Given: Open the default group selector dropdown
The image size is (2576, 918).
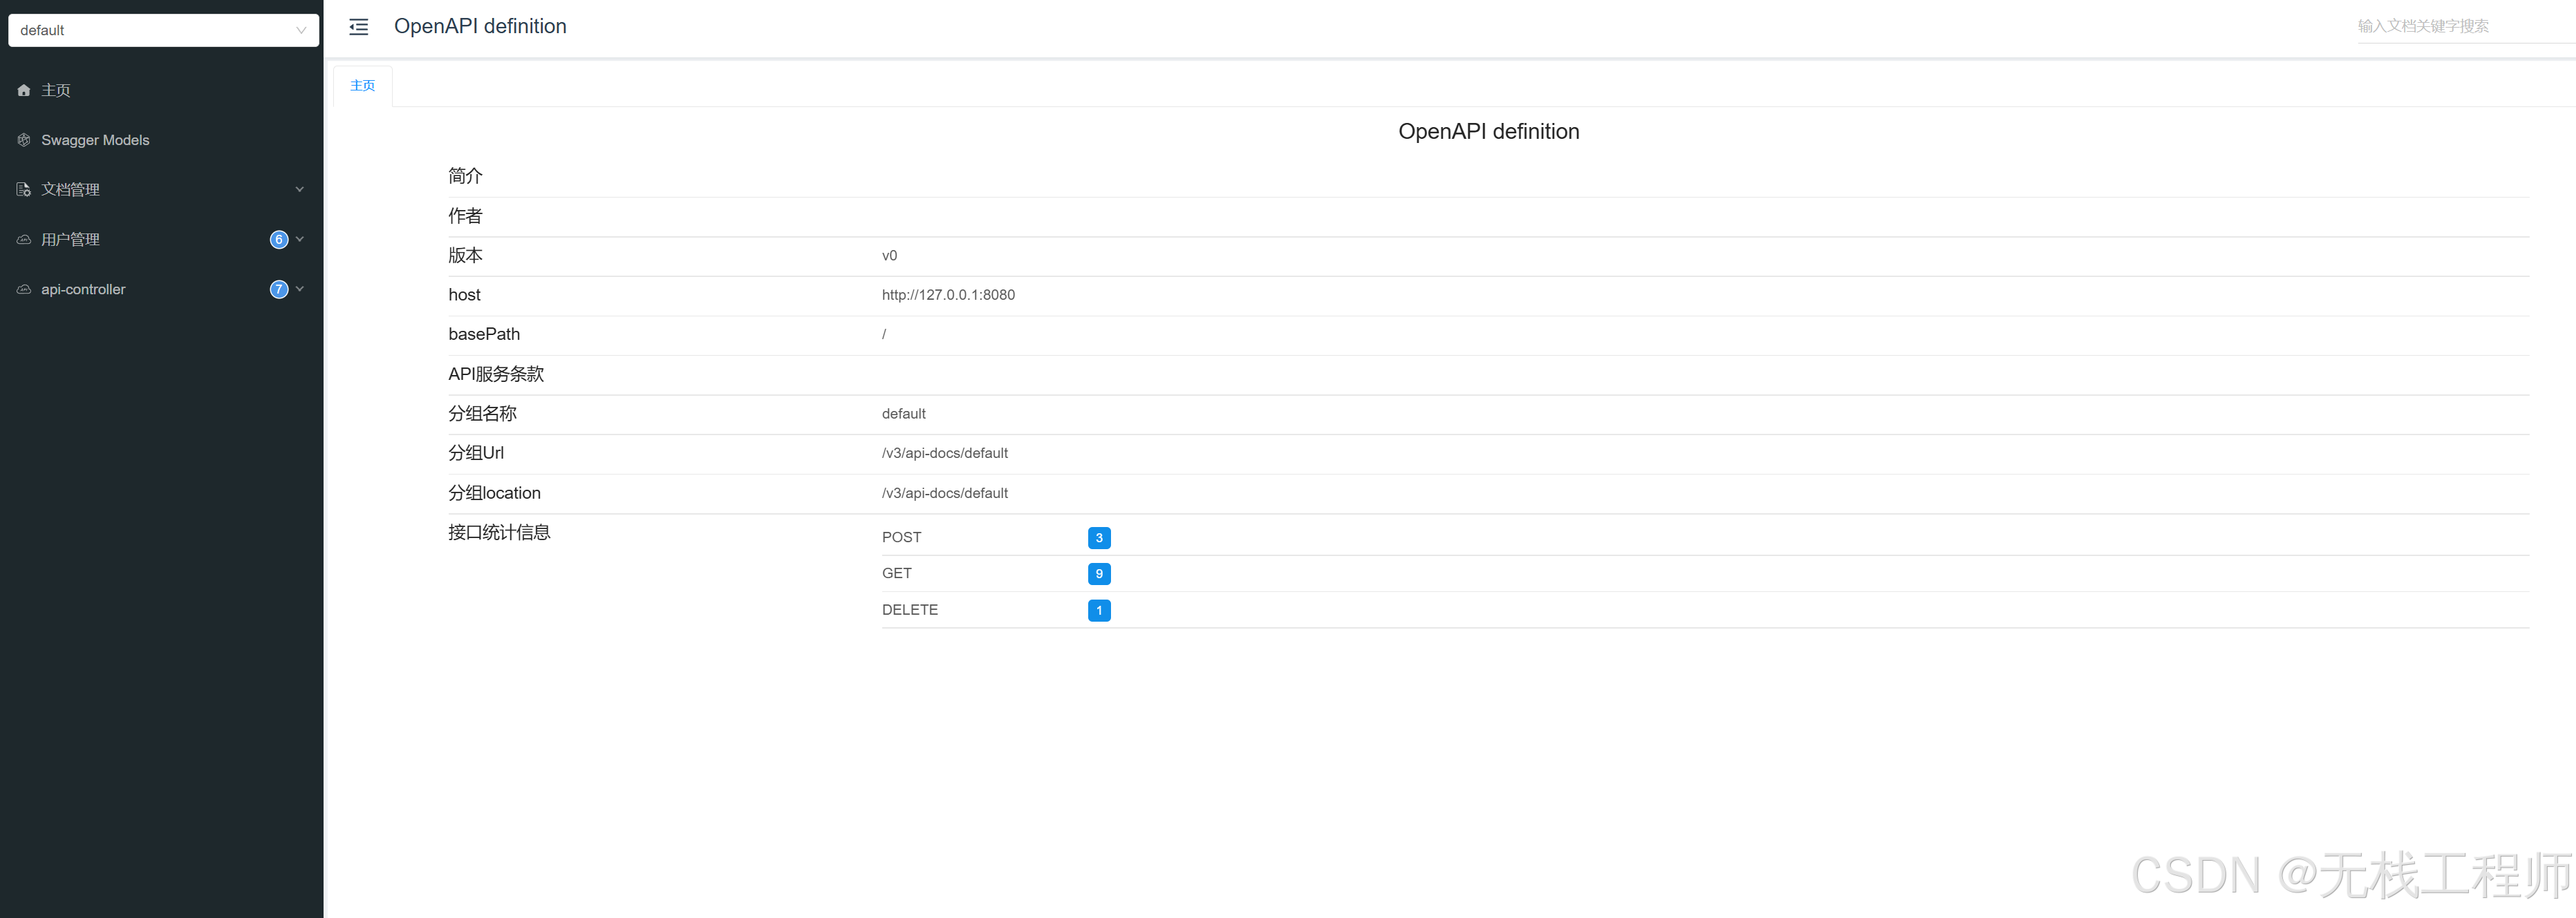Looking at the screenshot, I should pos(163,30).
